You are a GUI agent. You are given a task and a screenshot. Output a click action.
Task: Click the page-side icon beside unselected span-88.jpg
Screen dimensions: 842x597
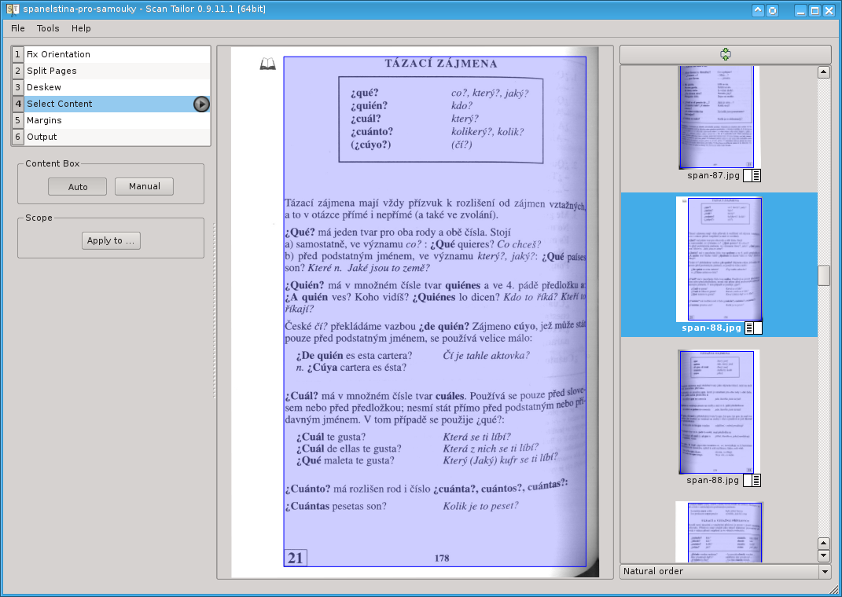752,480
